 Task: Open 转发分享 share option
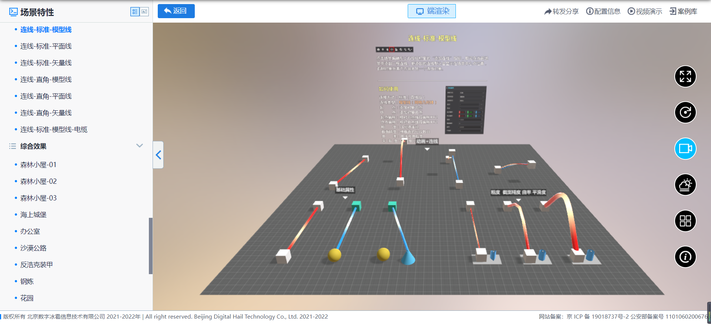(561, 11)
